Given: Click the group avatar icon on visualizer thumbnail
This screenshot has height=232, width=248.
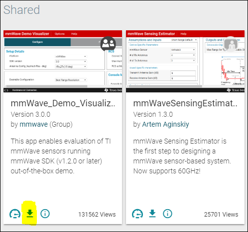Looking at the screenshot, I should coord(108,44).
